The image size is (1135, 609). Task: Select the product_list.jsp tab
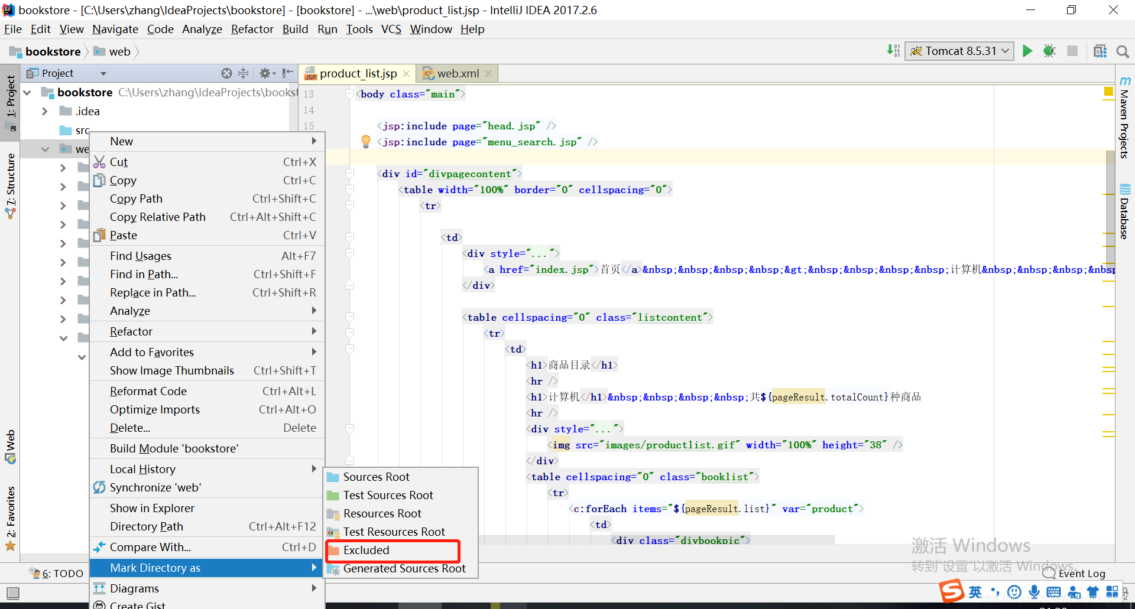[357, 74]
